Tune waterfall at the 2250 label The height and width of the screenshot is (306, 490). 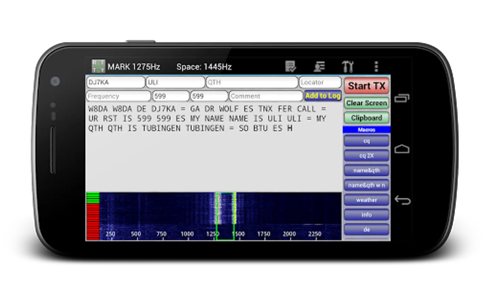(315, 234)
